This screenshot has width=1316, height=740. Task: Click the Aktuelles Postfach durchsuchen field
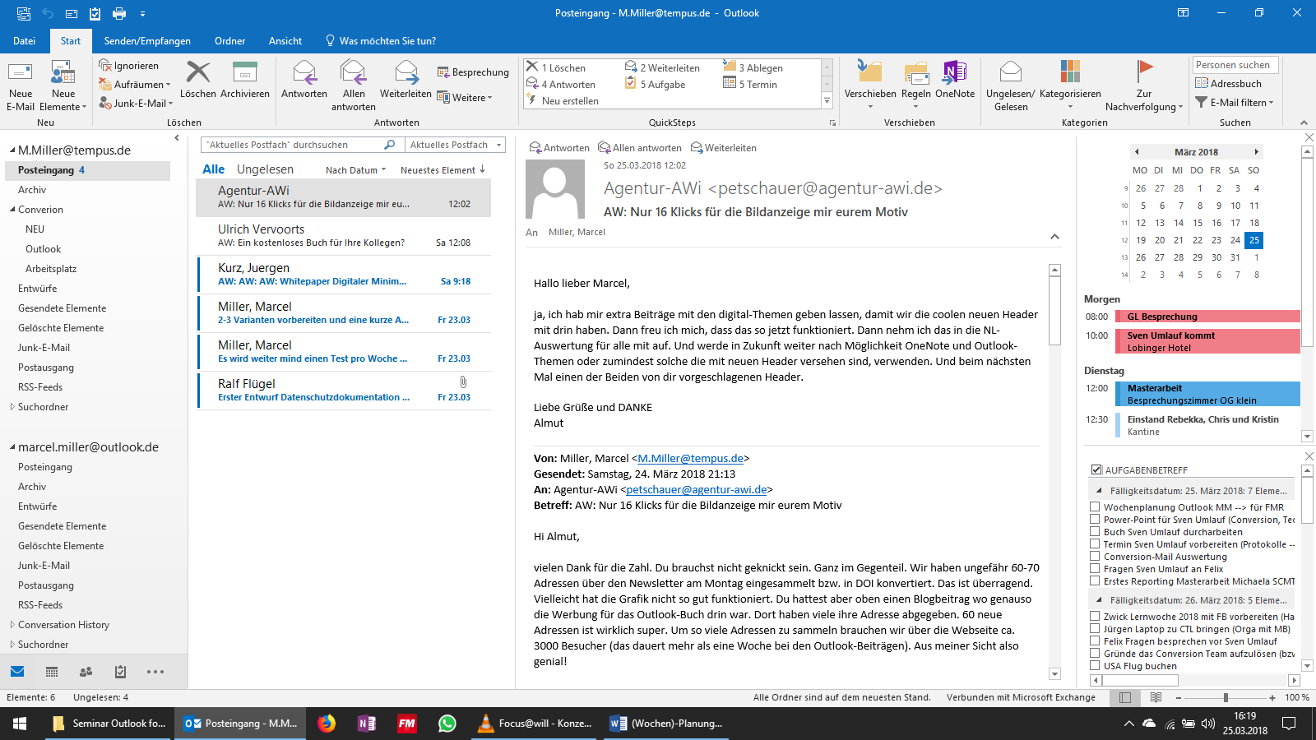click(x=303, y=145)
